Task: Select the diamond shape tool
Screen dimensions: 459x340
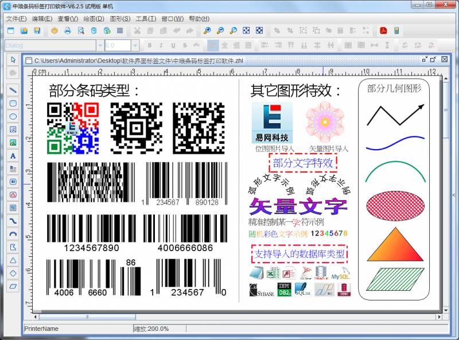Action: (x=13, y=273)
